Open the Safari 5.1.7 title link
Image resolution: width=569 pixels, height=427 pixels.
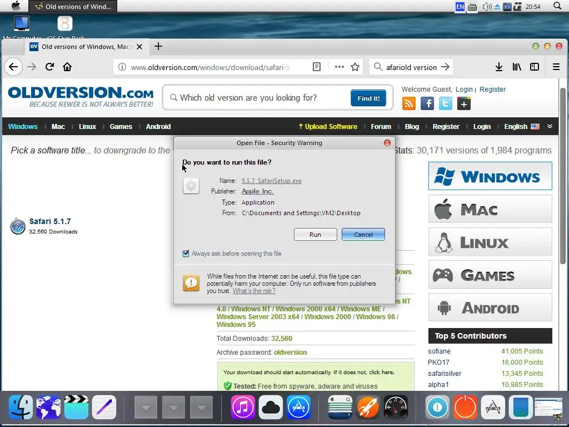50,221
